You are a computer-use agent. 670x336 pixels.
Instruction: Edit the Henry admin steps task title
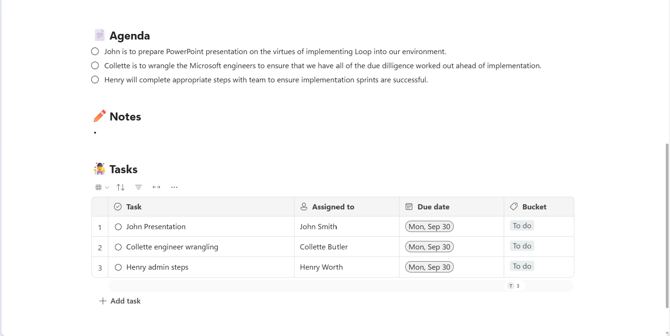pyautogui.click(x=157, y=267)
